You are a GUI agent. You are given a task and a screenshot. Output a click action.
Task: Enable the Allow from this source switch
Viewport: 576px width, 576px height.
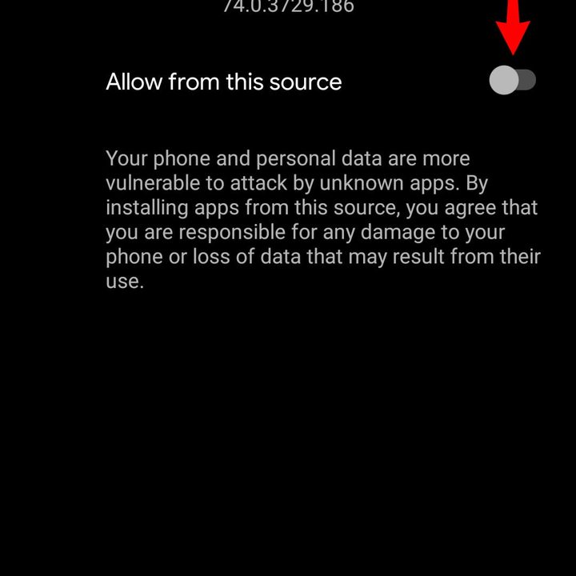tap(513, 80)
